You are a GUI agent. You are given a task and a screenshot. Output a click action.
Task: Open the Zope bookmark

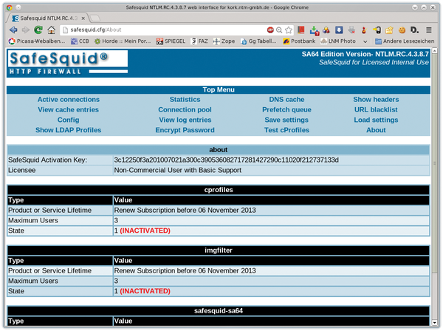[224, 41]
